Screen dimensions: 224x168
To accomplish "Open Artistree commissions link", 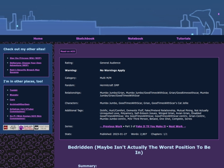I will tap(22, 110).
